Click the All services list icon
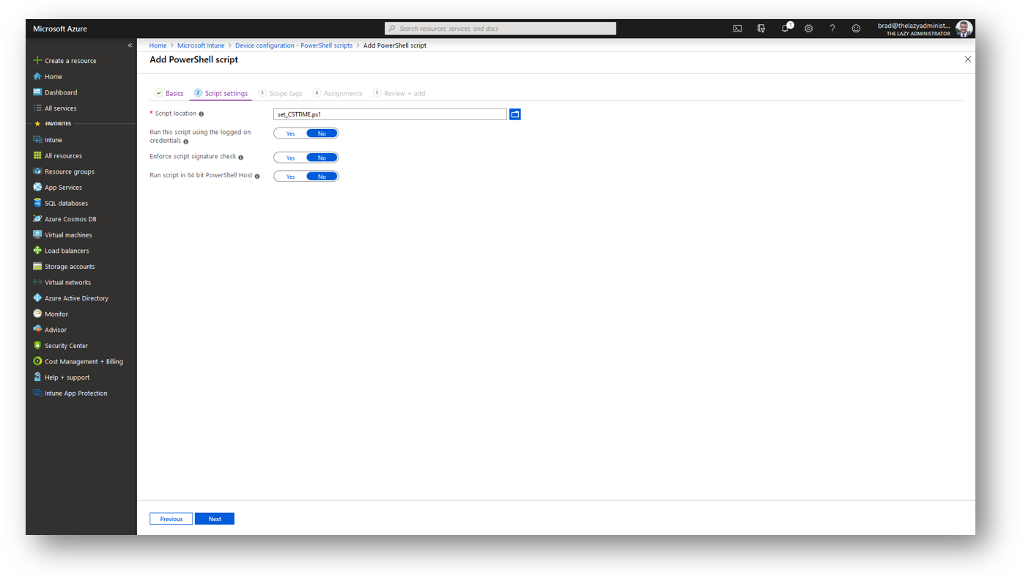1023x576 pixels. (37, 108)
